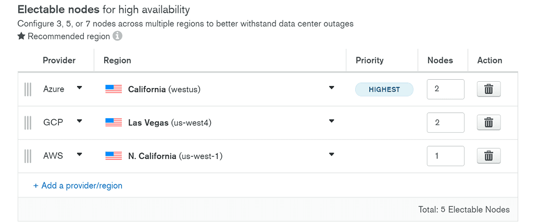
Task: Open the Azure provider dropdown
Action: tap(79, 88)
